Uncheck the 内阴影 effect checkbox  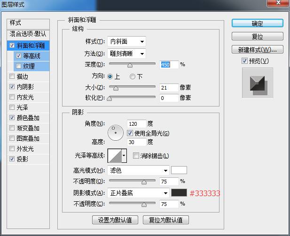coord(12,87)
